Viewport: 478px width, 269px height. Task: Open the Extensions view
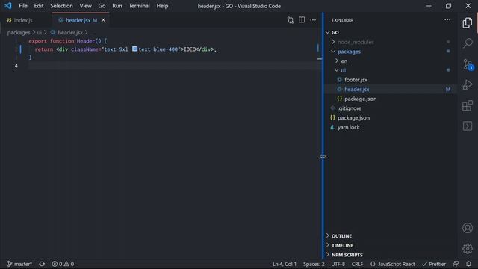tap(468, 105)
